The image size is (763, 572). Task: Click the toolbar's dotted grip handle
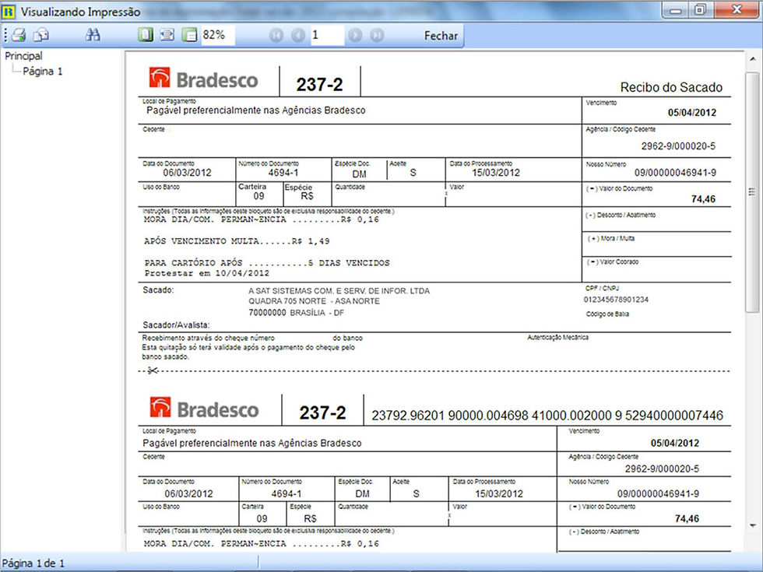5,34
